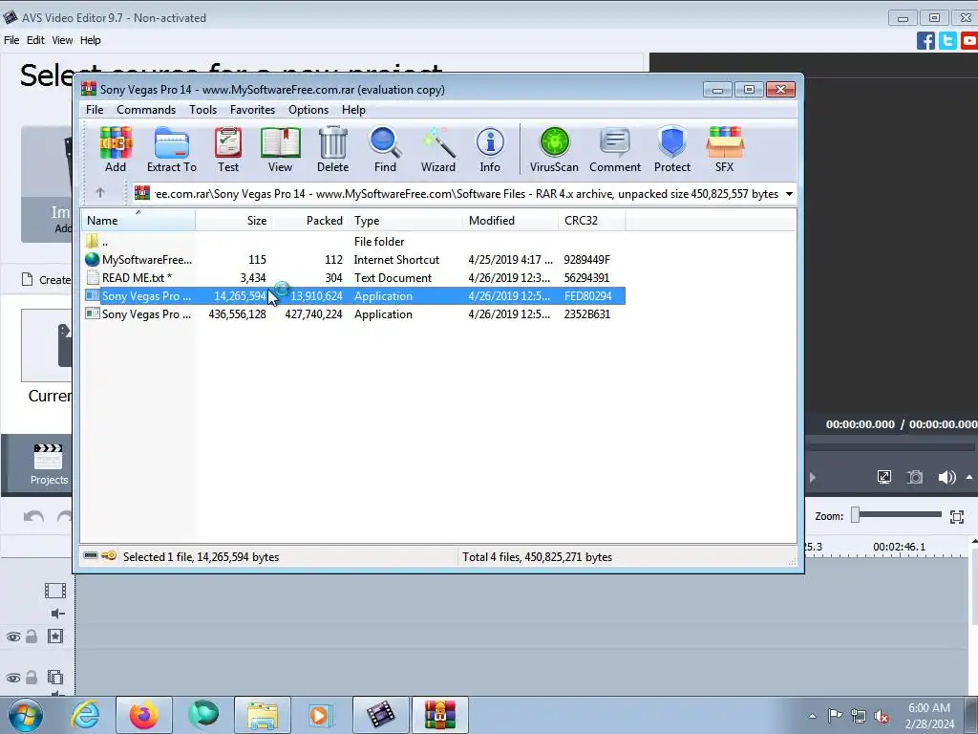The width and height of the screenshot is (978, 734).
Task: Open AVS Video Editor Edit menu
Action: (35, 40)
